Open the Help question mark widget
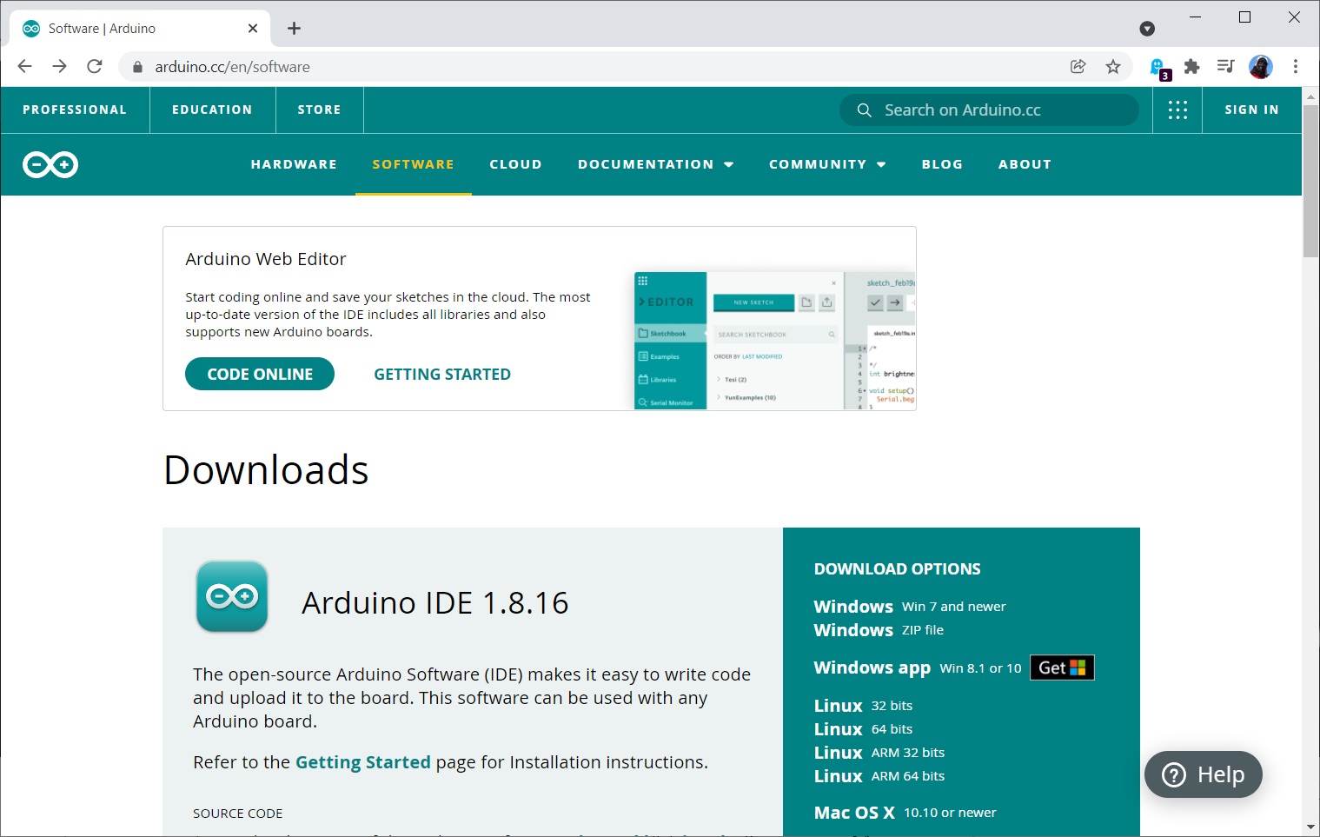Image resolution: width=1320 pixels, height=837 pixels. point(1204,774)
